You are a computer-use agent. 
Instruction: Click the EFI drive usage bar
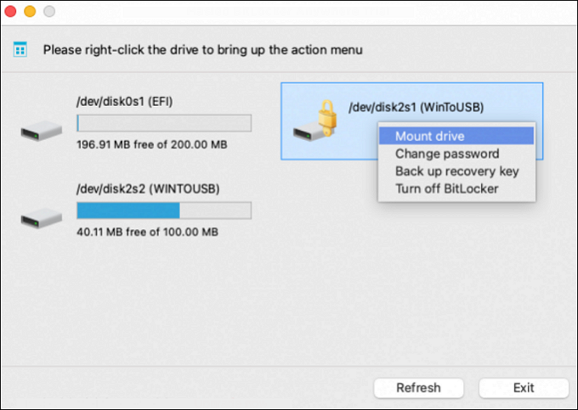pyautogui.click(x=164, y=124)
